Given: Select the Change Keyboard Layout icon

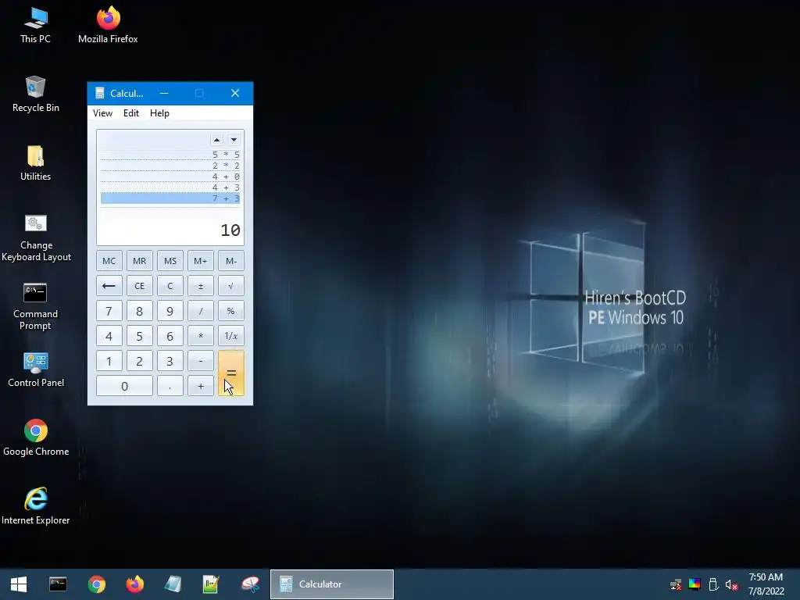Looking at the screenshot, I should tap(36, 238).
